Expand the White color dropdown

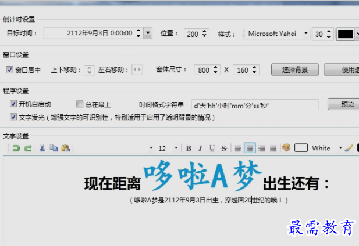click(x=340, y=148)
